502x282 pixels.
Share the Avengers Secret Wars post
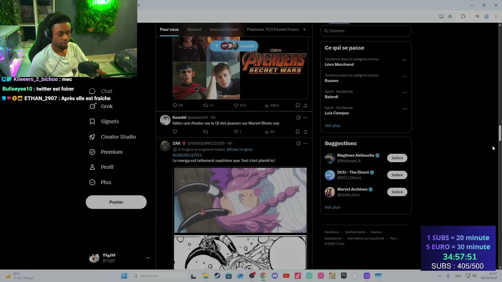pyautogui.click(x=306, y=105)
